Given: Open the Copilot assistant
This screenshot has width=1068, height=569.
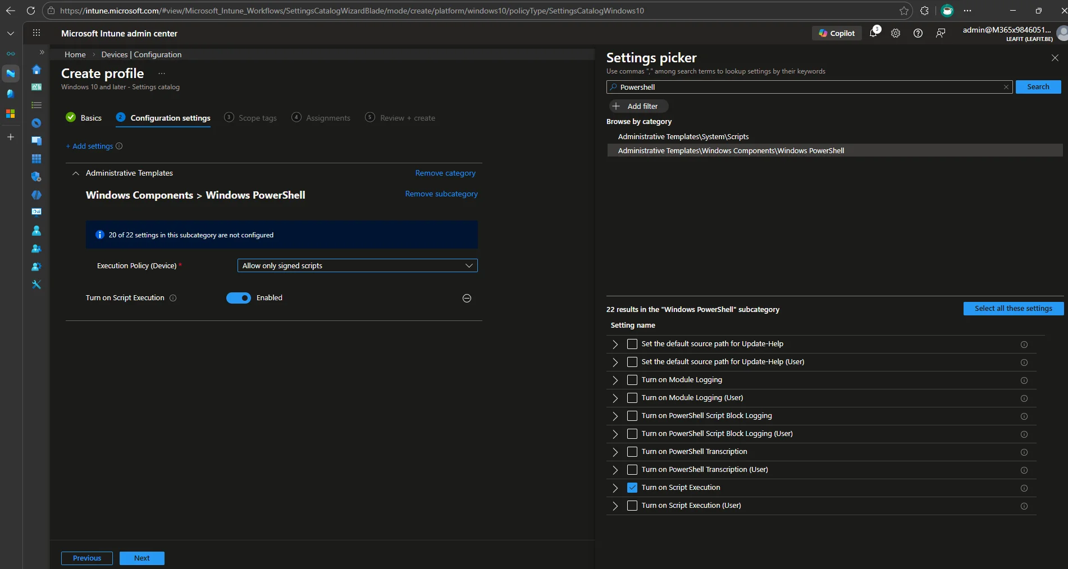Looking at the screenshot, I should click(x=836, y=33).
